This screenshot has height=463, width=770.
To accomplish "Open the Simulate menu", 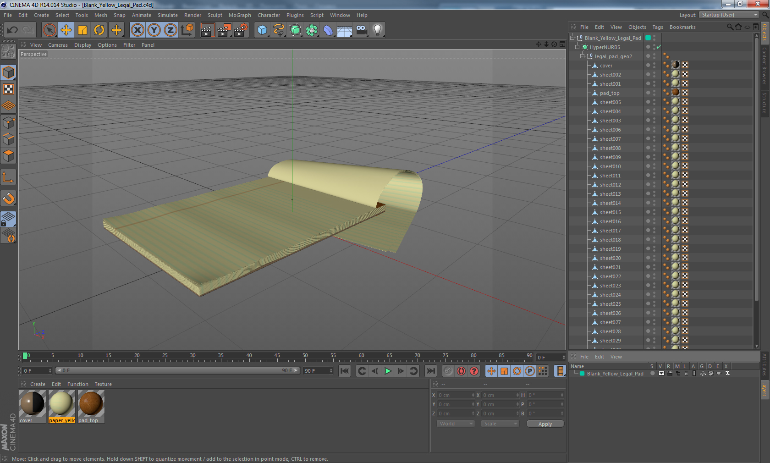I will tap(168, 15).
